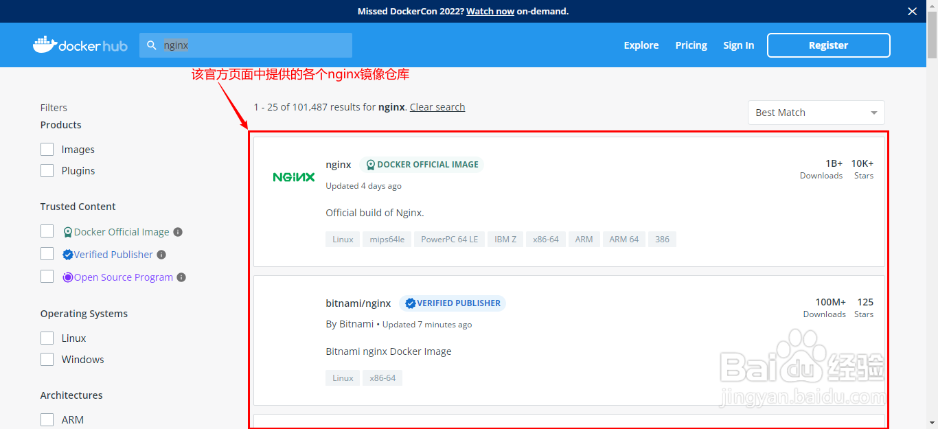
Task: Enable the Plugins products filter
Action: 47,171
